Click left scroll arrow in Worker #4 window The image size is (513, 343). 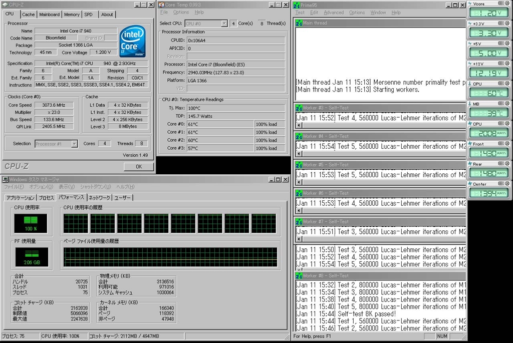[x=299, y=154]
